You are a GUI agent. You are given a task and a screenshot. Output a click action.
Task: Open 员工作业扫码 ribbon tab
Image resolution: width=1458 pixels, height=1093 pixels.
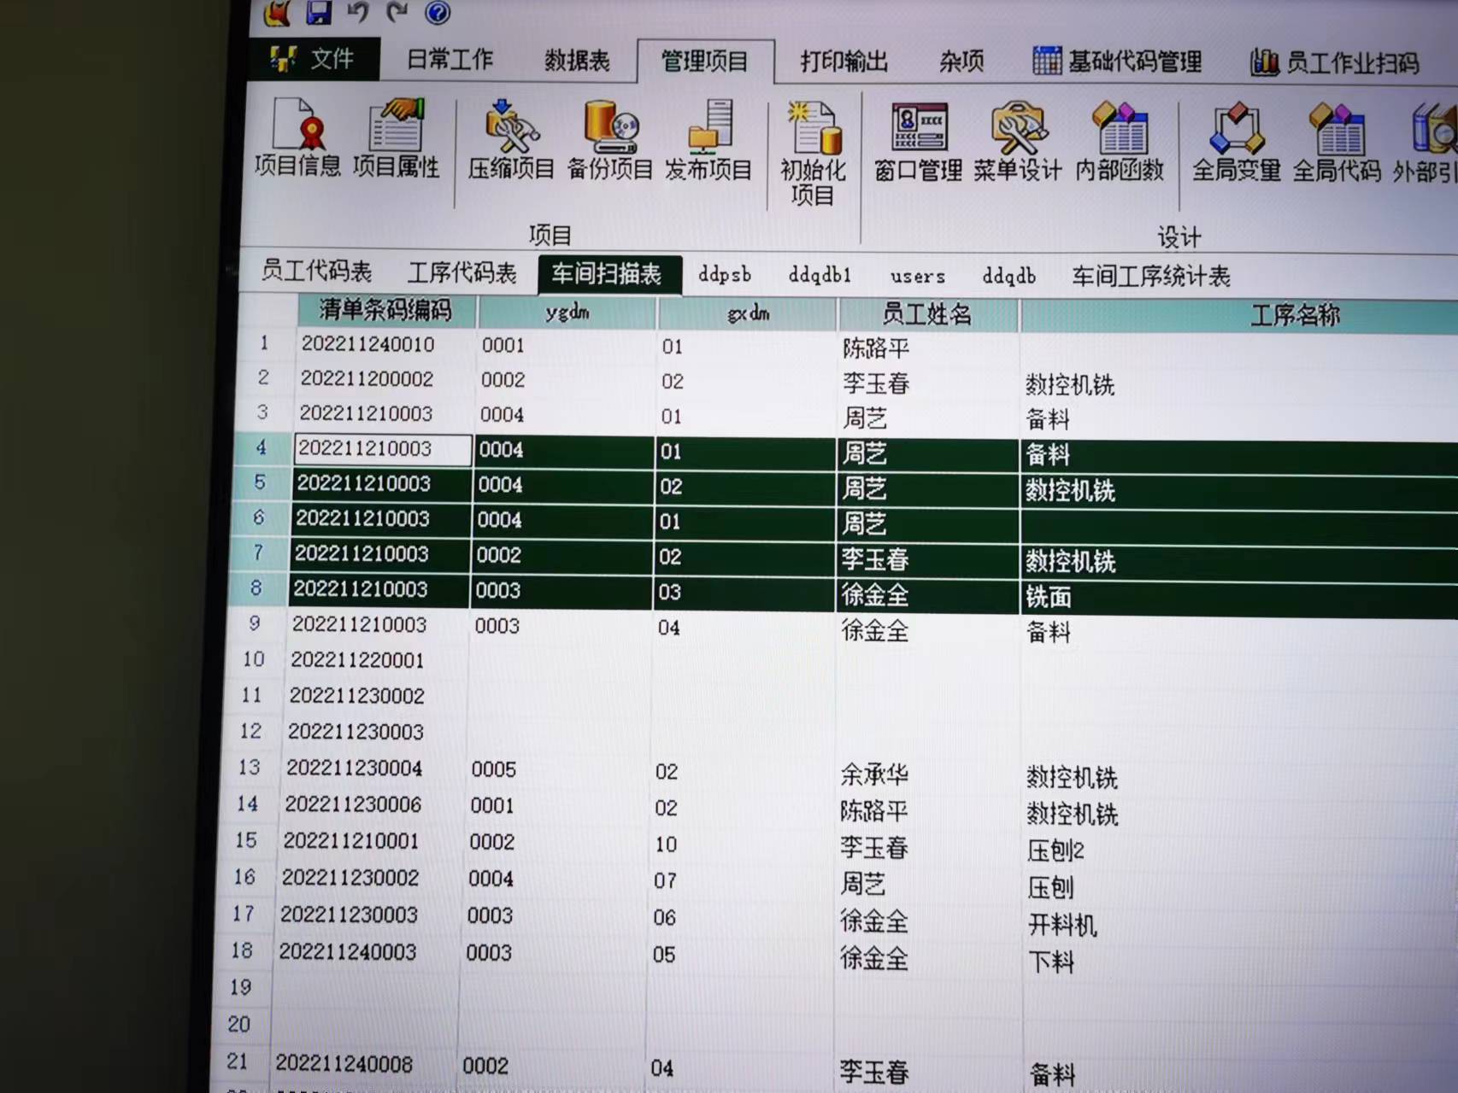(x=1334, y=62)
